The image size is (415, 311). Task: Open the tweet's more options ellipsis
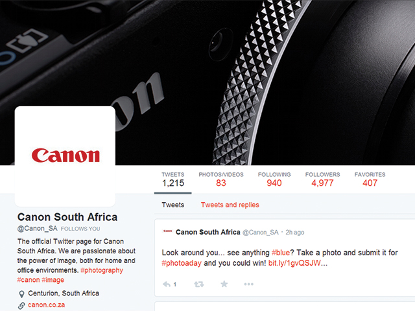pos(248,284)
